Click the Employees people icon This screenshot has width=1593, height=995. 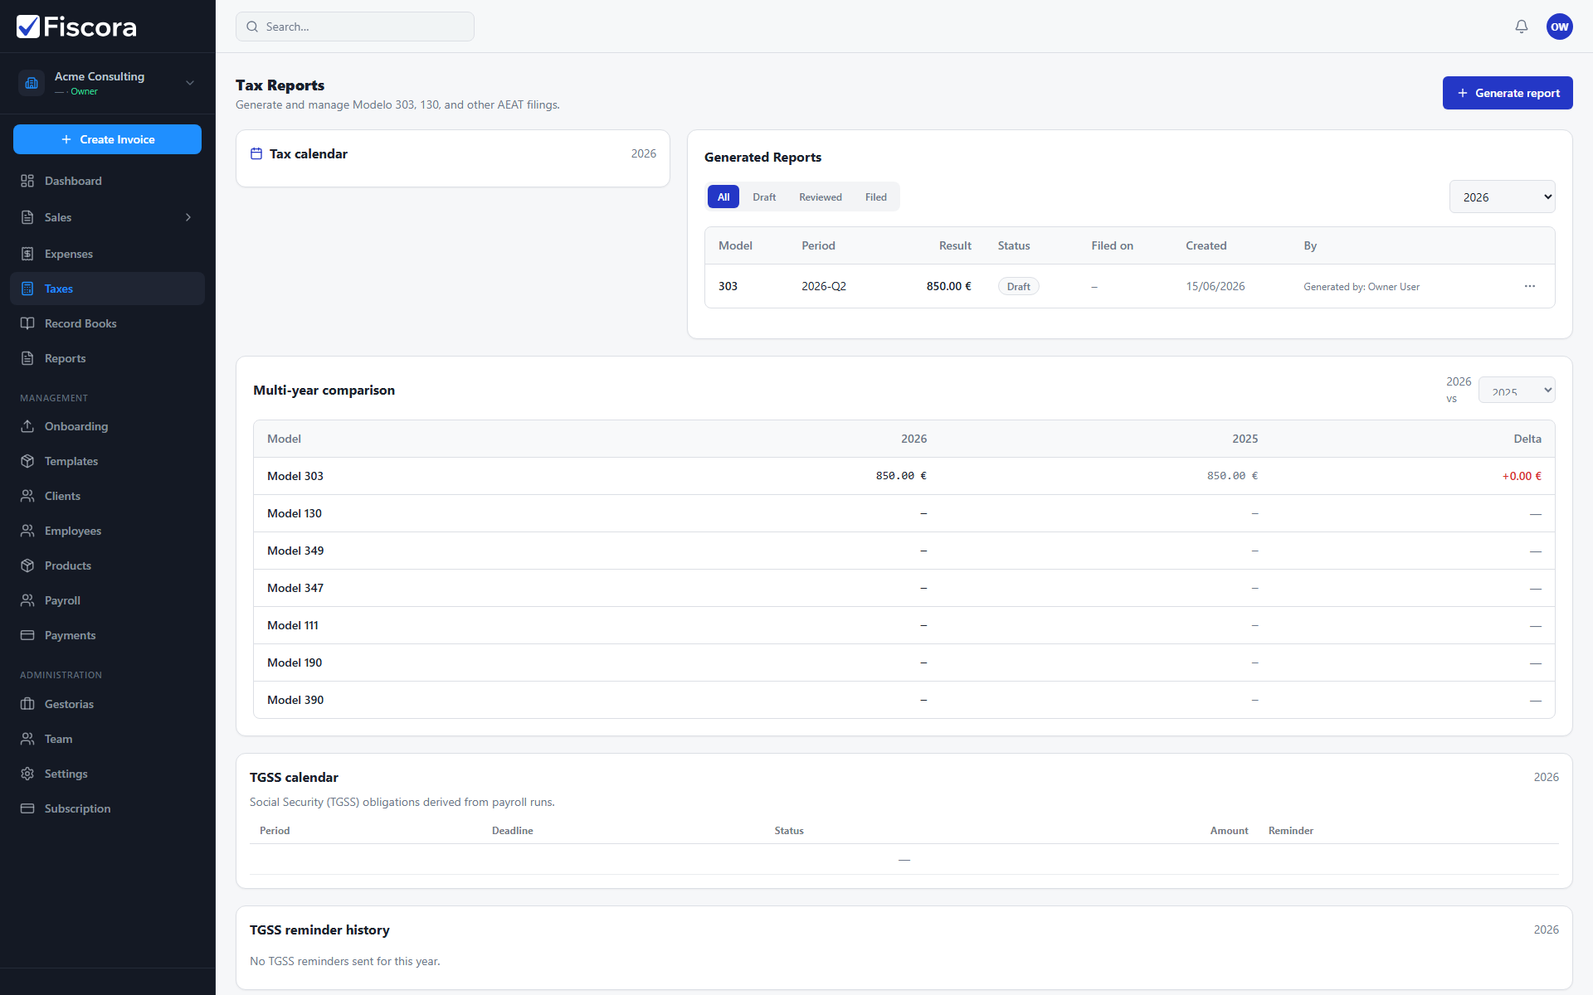27,531
